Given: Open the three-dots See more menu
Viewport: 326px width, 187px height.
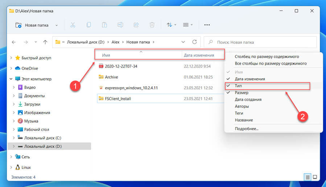Looking at the screenshot, I should [x=207, y=25].
